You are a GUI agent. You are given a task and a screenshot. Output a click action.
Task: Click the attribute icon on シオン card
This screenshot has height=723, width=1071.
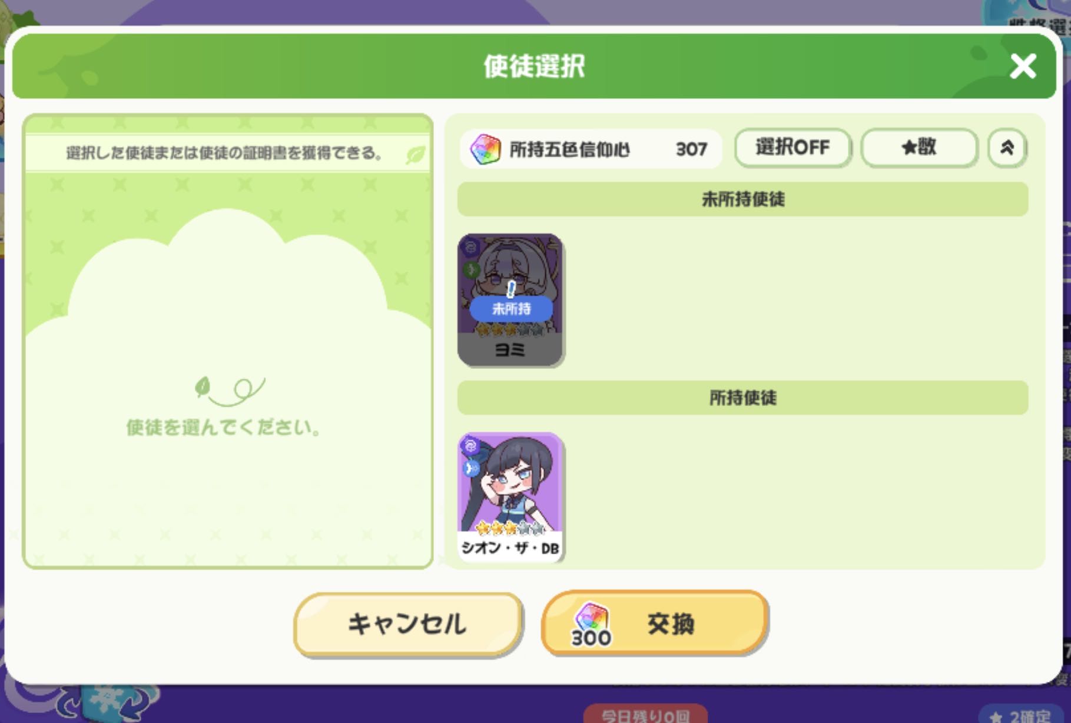click(x=470, y=447)
